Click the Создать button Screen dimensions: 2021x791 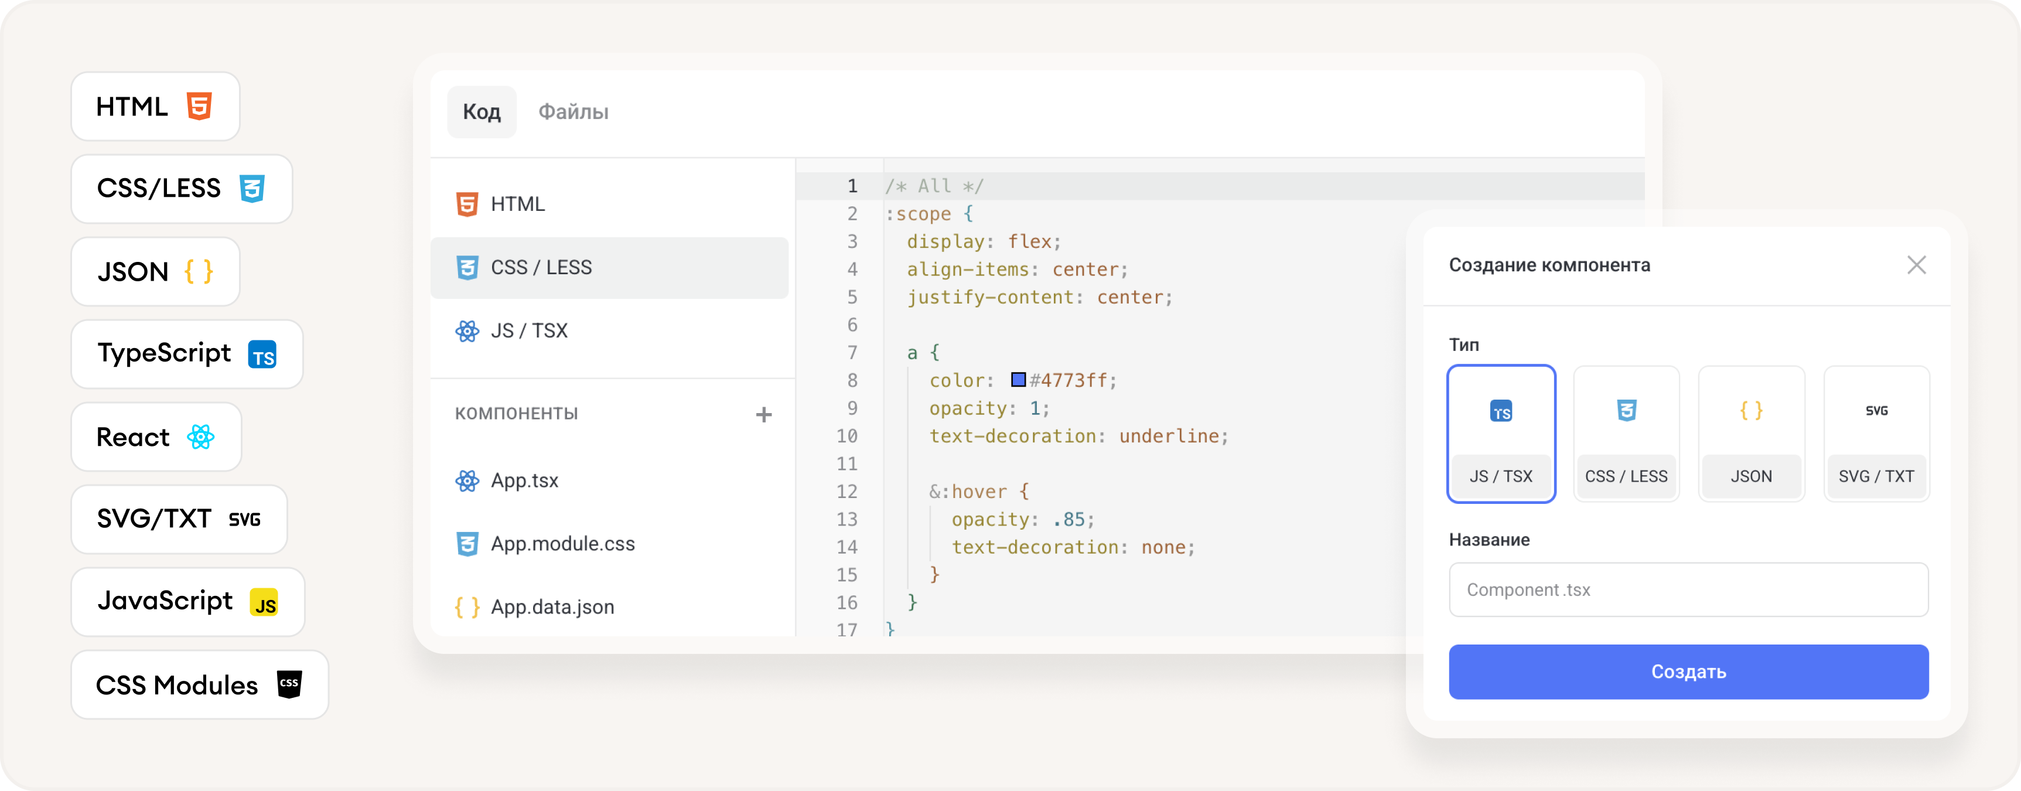pos(1688,671)
